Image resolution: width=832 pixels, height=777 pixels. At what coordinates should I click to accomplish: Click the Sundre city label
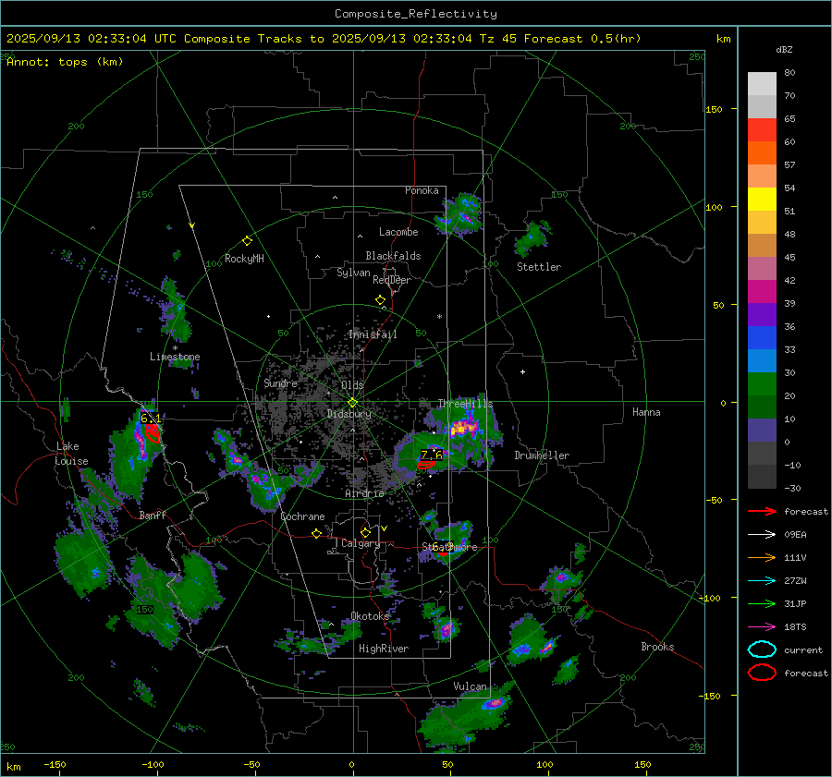click(x=280, y=382)
